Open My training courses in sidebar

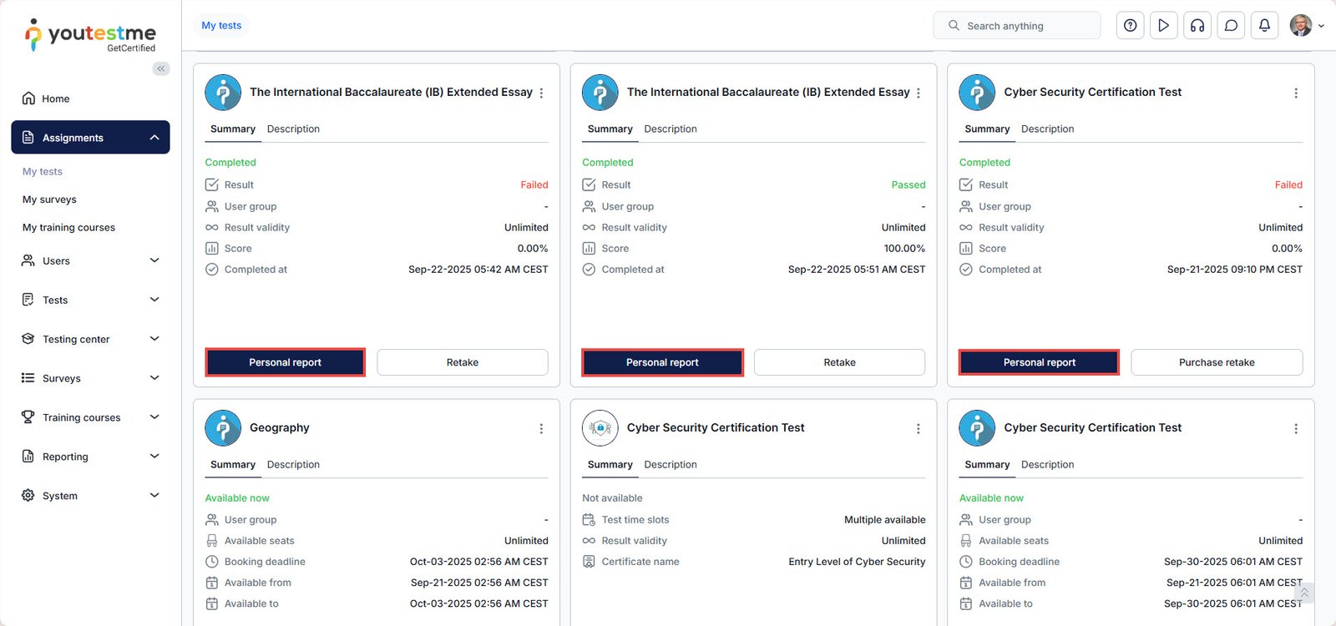click(68, 228)
